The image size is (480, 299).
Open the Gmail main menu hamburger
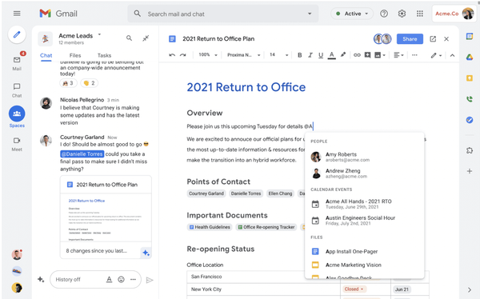point(17,14)
